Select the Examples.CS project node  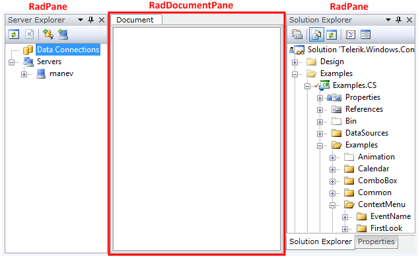coord(355,85)
